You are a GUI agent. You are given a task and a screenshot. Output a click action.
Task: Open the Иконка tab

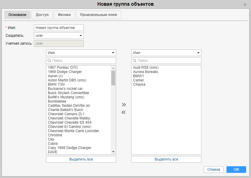pyautogui.click(x=64, y=15)
